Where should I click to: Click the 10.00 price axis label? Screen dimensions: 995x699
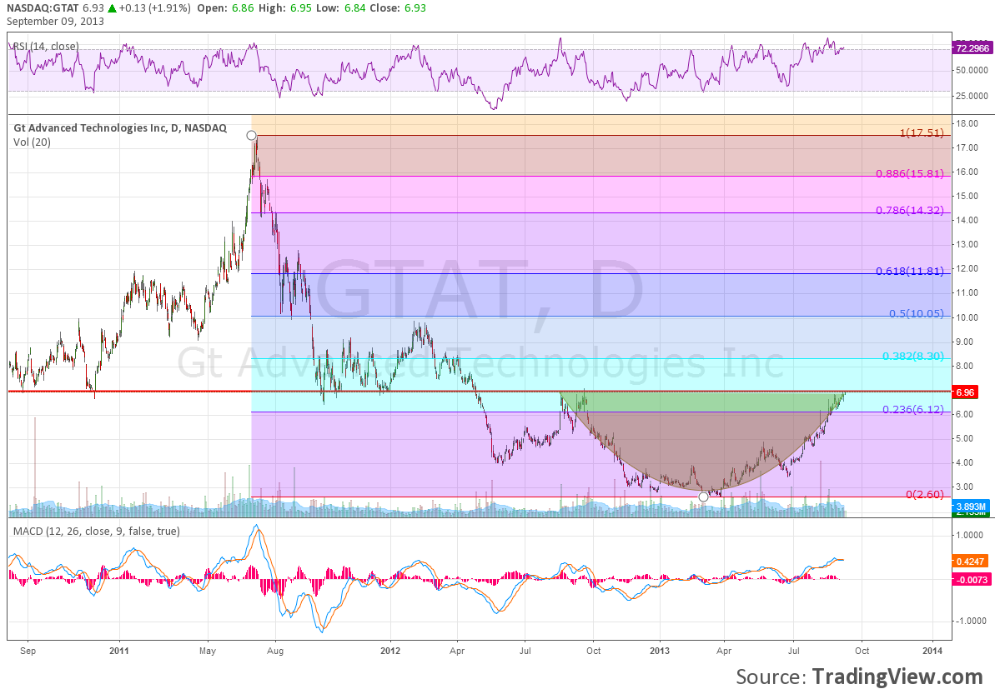967,317
